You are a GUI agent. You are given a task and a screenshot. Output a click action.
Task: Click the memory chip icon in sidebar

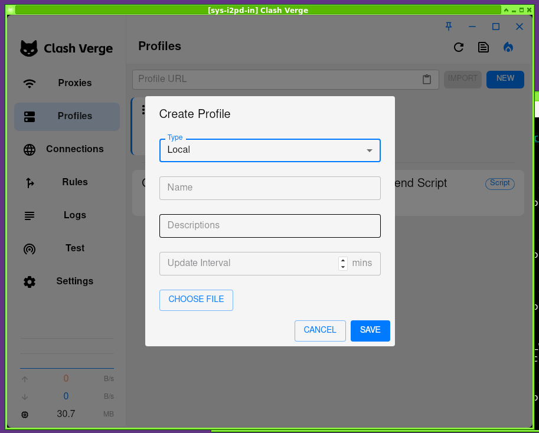(25, 415)
